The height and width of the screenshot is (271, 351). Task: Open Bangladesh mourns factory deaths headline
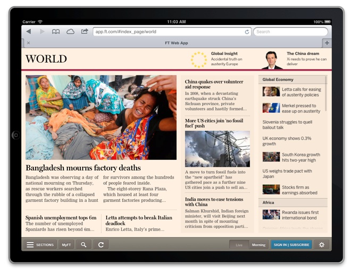point(83,168)
